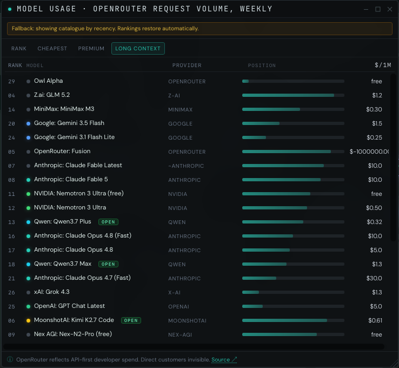Viewport: 399px width, 368px height.
Task: Click the gray dot beside Nex-N2-Pro (free)
Action: (28, 334)
